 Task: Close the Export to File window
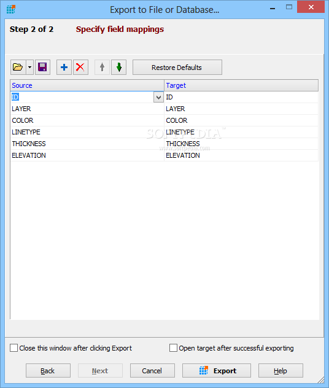[x=311, y=7]
